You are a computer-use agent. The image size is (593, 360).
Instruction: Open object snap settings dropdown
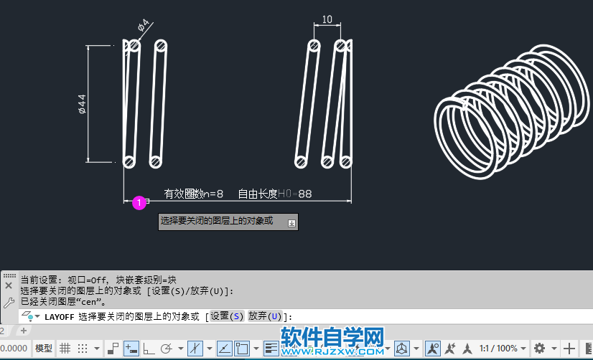click(256, 349)
